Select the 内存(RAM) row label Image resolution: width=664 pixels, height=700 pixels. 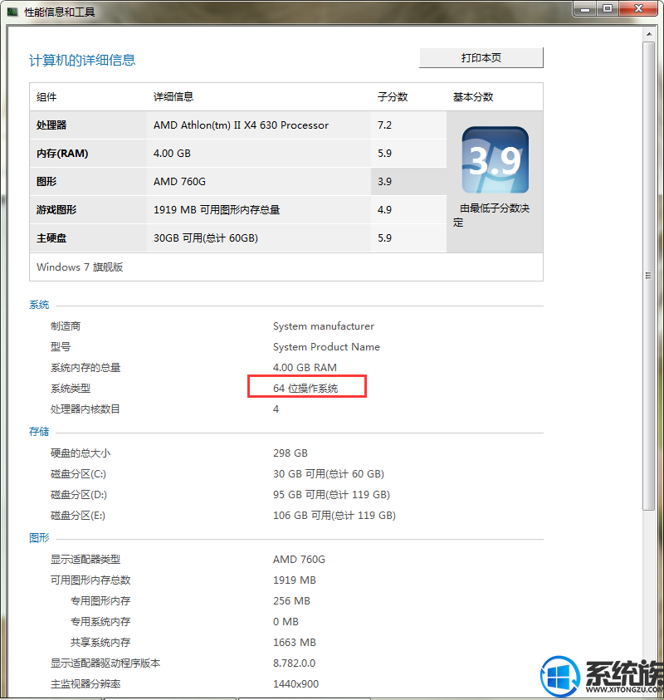[62, 153]
